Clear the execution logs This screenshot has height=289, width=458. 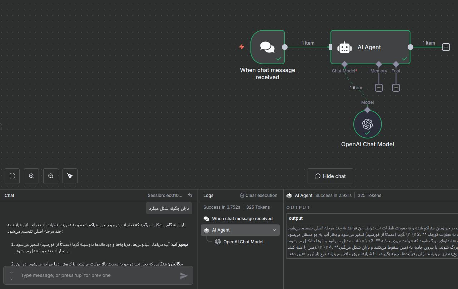pos(258,196)
